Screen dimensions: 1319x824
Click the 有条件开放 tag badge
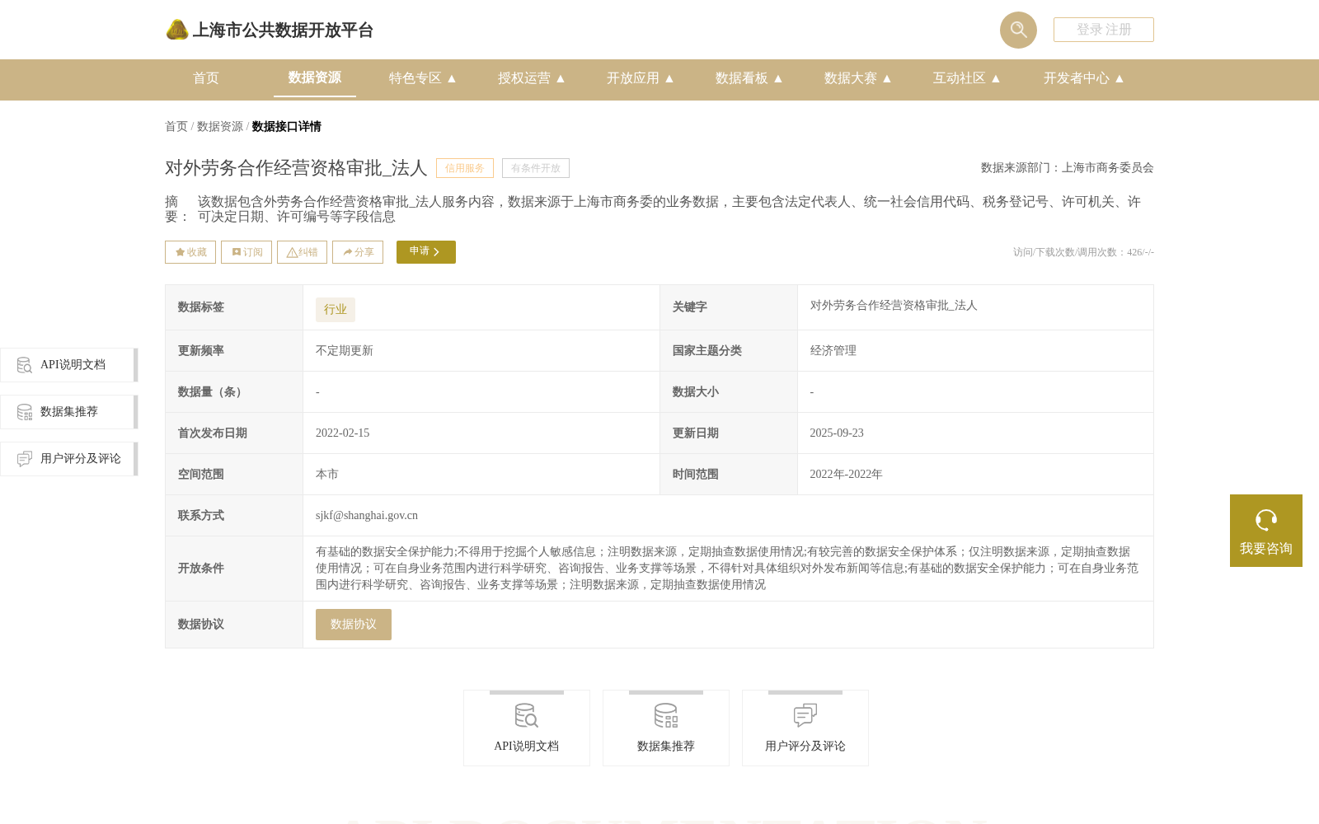[x=536, y=168]
